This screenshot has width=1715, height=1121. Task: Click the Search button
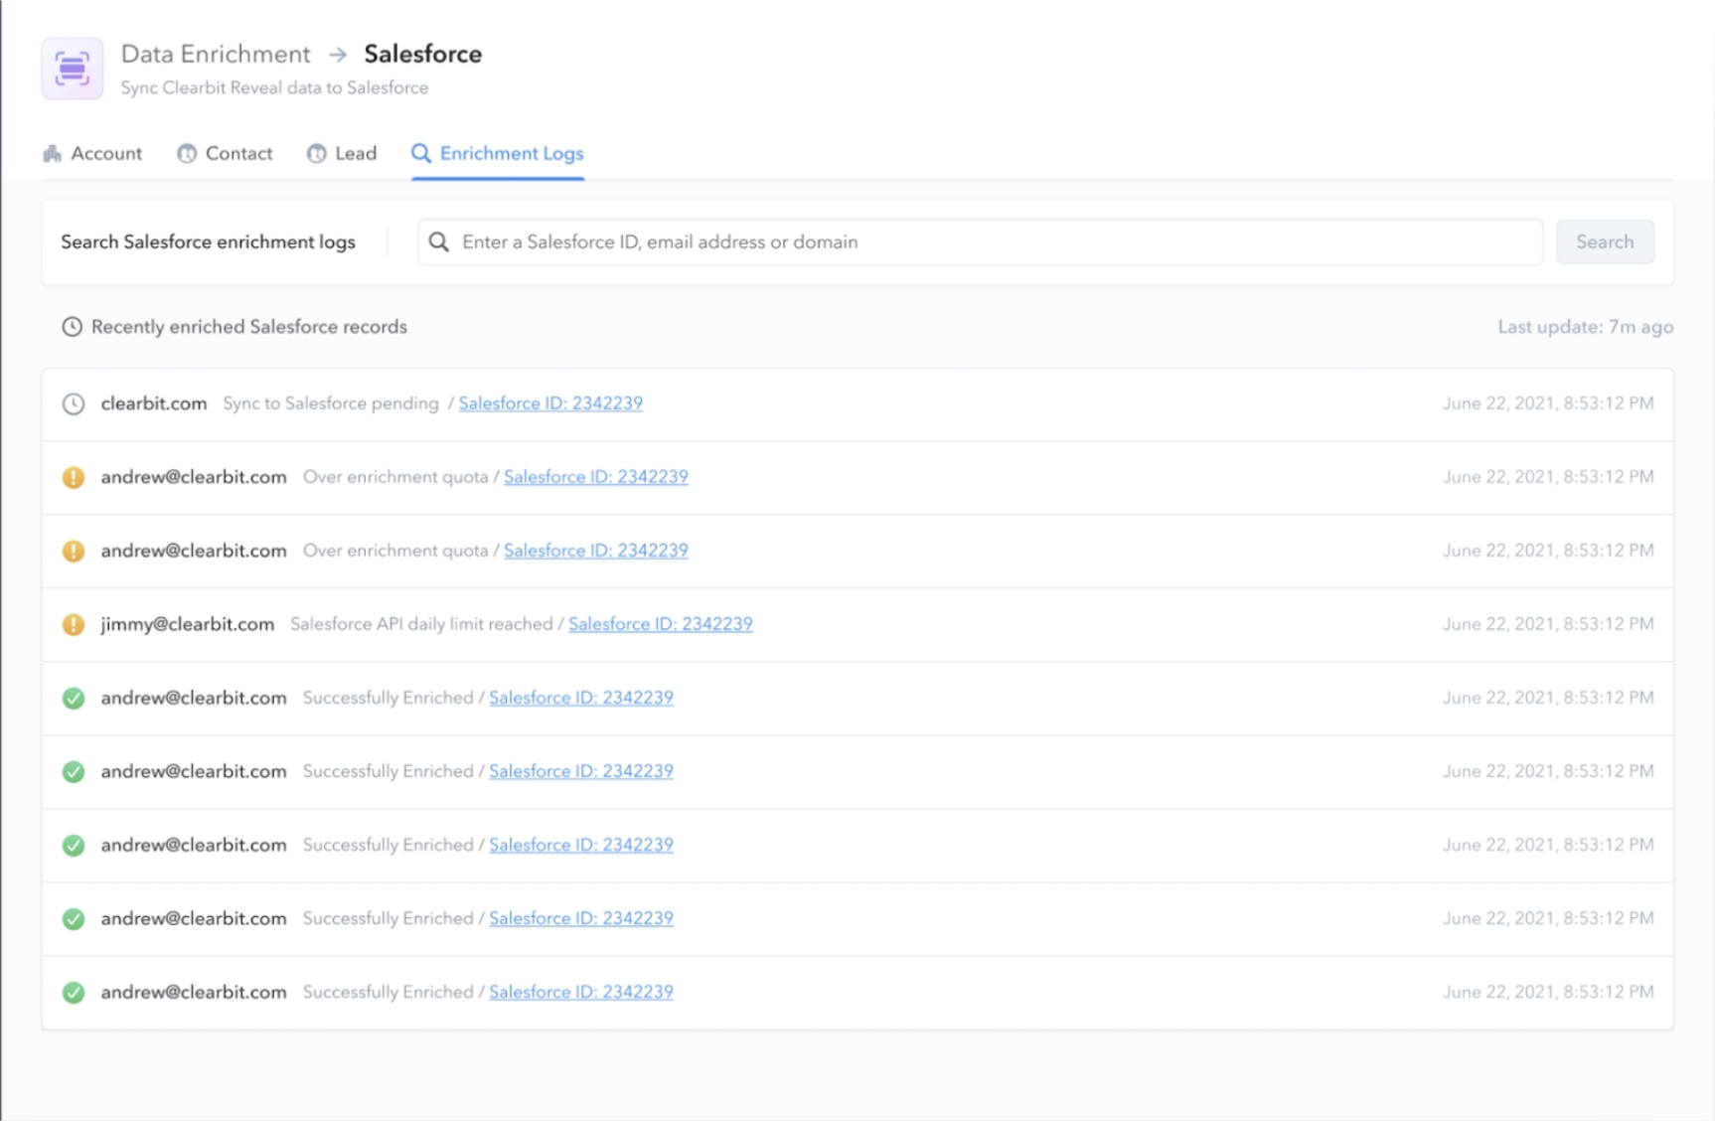coord(1605,241)
